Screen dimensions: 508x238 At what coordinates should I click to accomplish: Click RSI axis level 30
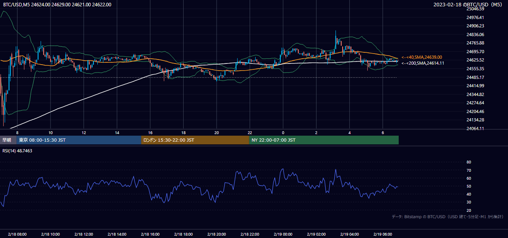[469, 202]
